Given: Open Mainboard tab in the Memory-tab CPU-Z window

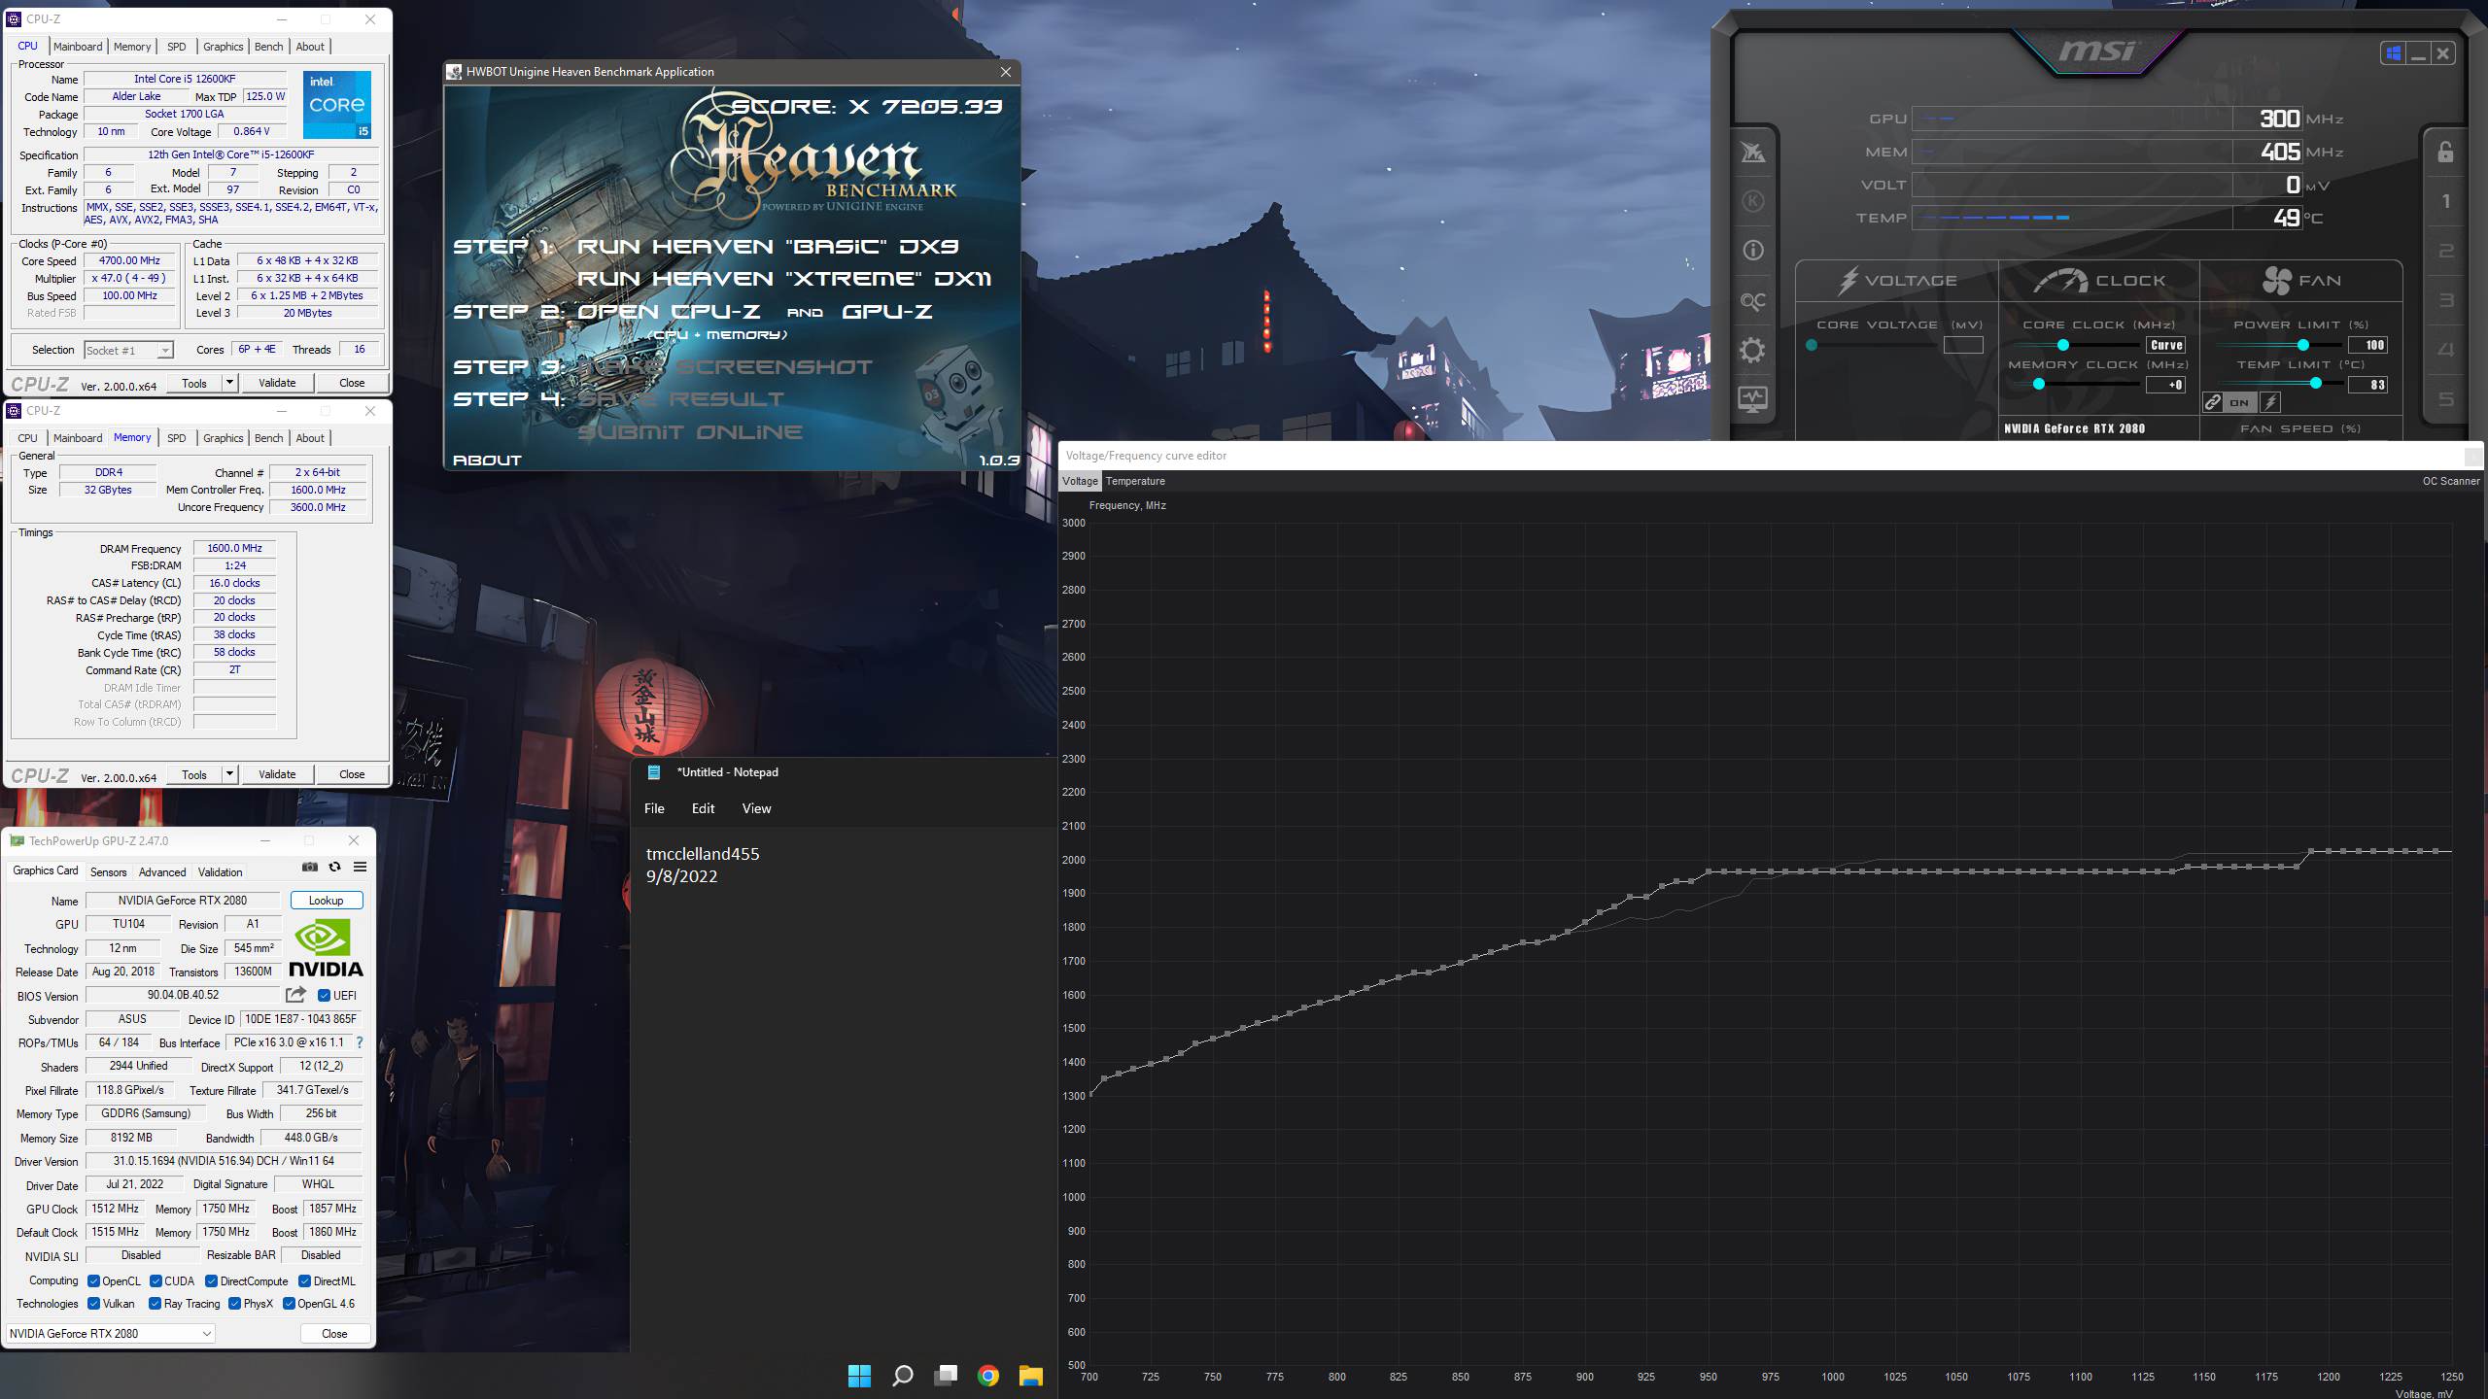Looking at the screenshot, I should pyautogui.click(x=78, y=438).
